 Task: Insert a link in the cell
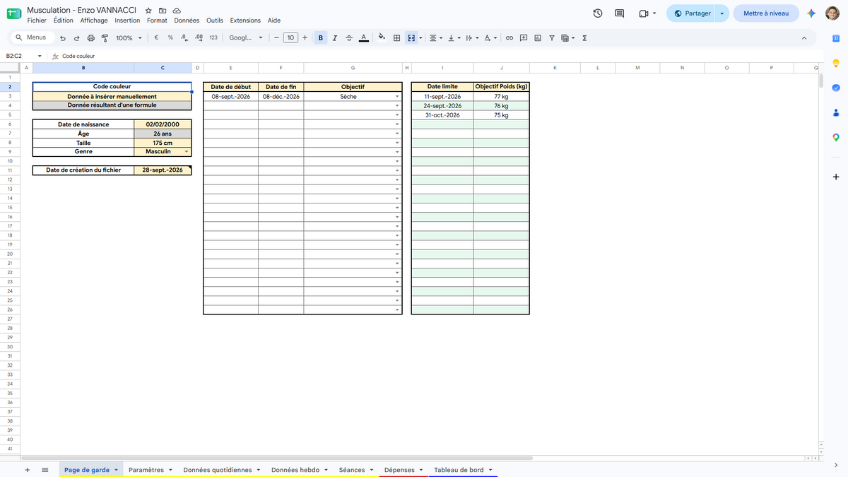click(509, 38)
